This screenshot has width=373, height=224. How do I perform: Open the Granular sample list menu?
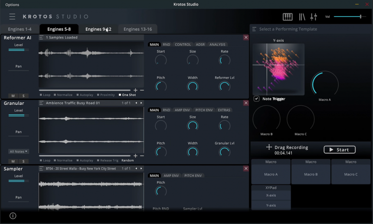click(x=41, y=103)
